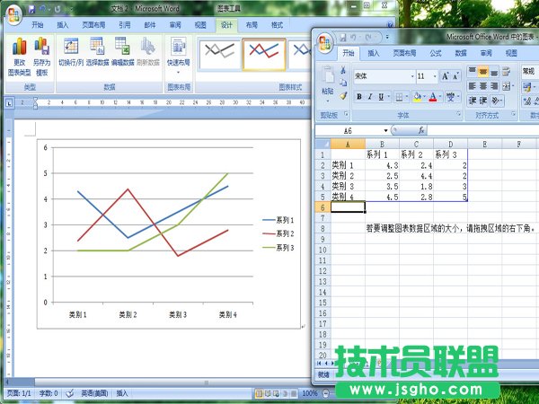Click the 系列 2 legend entry in chart
The height and width of the screenshot is (404, 539).
click(x=278, y=233)
